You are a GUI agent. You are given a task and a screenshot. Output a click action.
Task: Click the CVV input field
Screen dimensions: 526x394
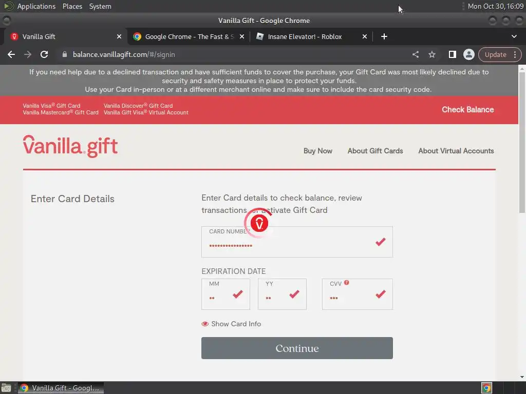(x=358, y=294)
